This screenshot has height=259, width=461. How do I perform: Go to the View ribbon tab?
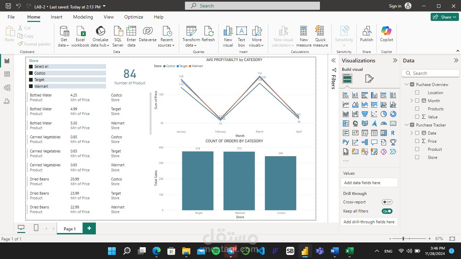(109, 17)
